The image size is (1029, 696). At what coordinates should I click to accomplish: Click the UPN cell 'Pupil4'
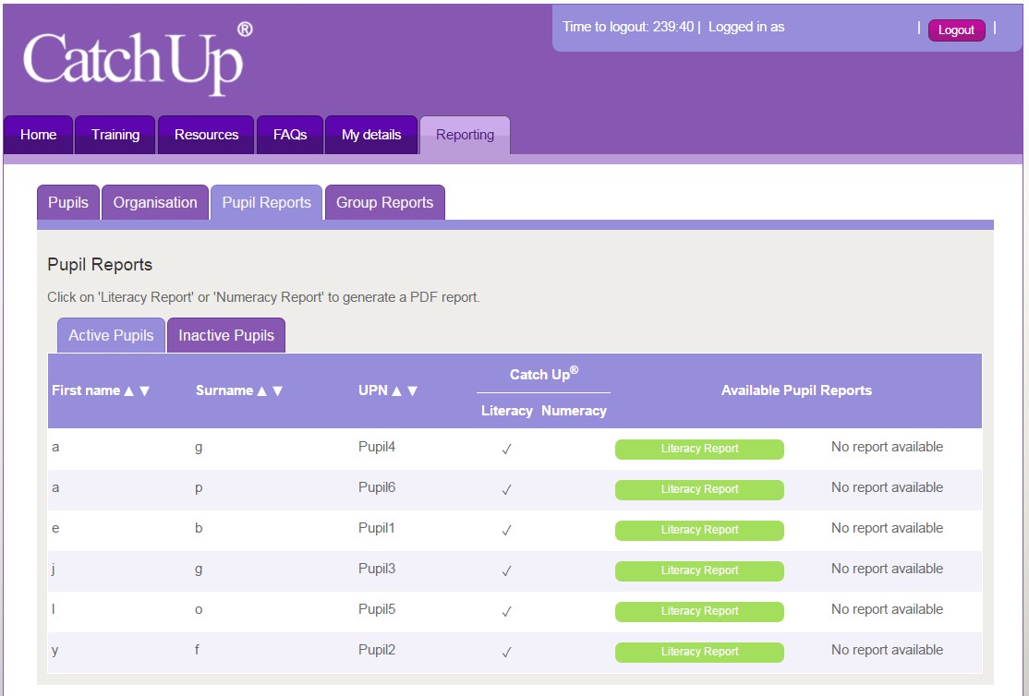coord(377,447)
